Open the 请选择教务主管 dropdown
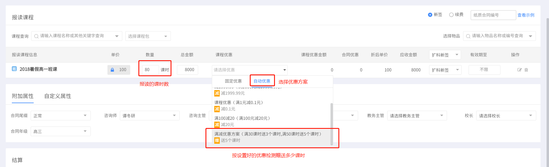Screen dimensions: 549x167 [417, 116]
